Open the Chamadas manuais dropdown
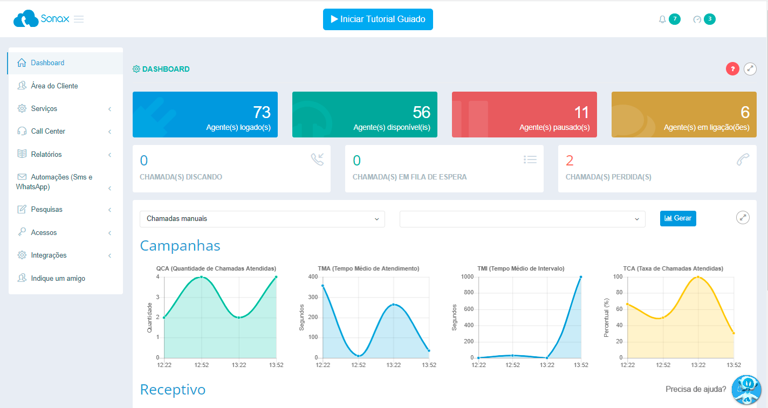The image size is (768, 408). [262, 219]
